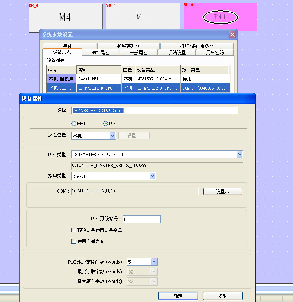Image resolution: width=293 pixels, height=302 pixels.
Task: Click the 名称 text field
Action: 155,111
